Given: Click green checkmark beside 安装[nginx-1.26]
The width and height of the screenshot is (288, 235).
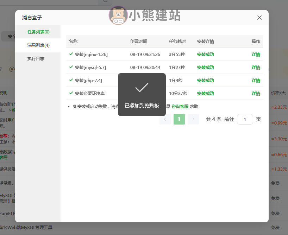Looking at the screenshot, I should pos(71,54).
